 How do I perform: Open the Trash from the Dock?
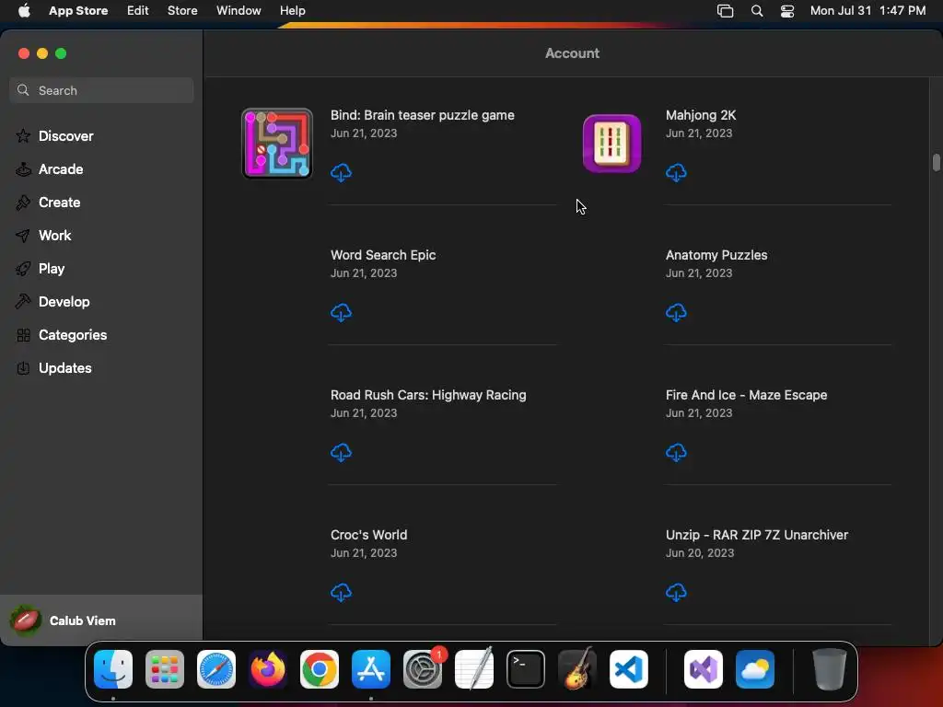click(x=830, y=669)
